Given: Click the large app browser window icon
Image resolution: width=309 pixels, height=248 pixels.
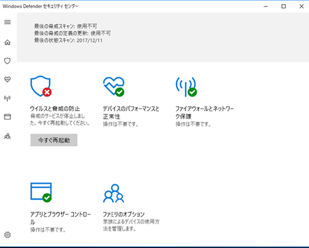Looking at the screenshot, I should 41,192.
